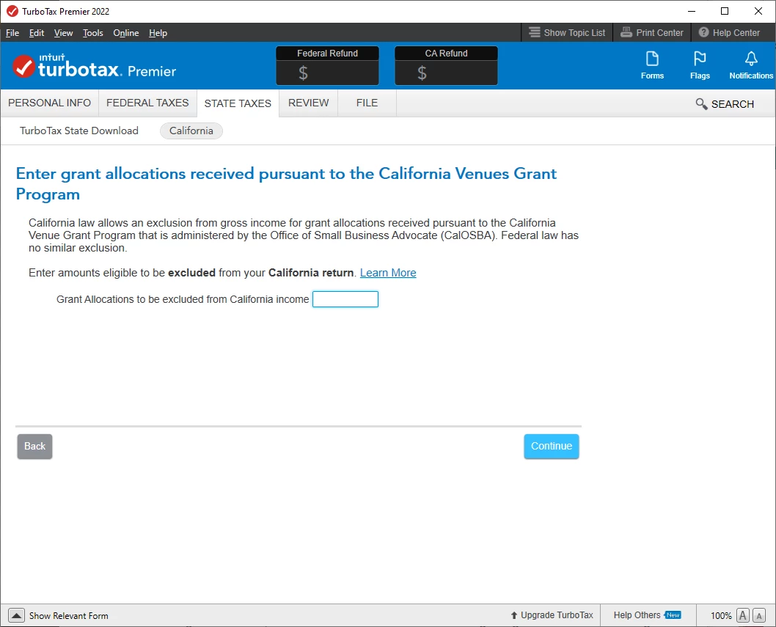Switch to the Personal Info tab
The height and width of the screenshot is (627, 776).
pyautogui.click(x=49, y=103)
